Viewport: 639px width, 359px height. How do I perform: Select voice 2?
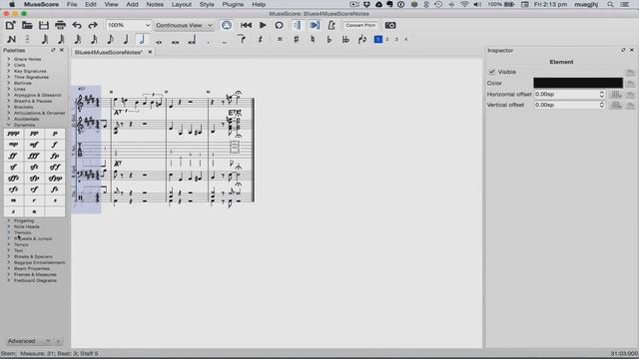tap(387, 40)
